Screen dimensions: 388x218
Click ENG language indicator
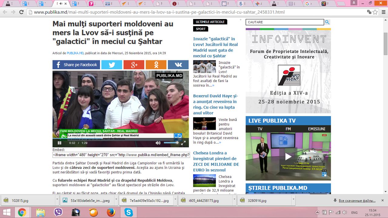354,213
